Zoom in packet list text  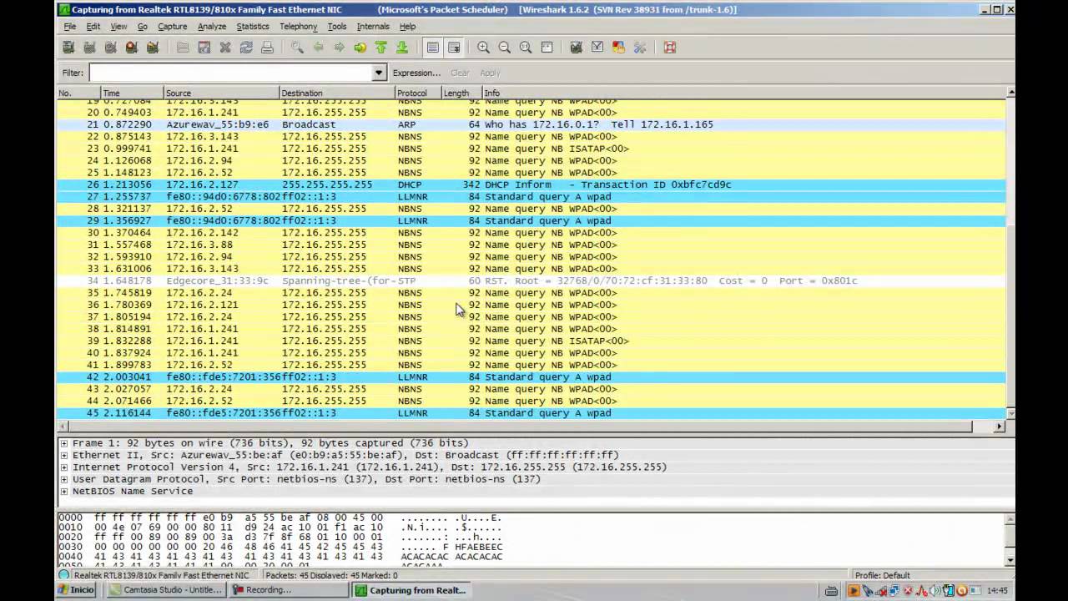coord(483,48)
